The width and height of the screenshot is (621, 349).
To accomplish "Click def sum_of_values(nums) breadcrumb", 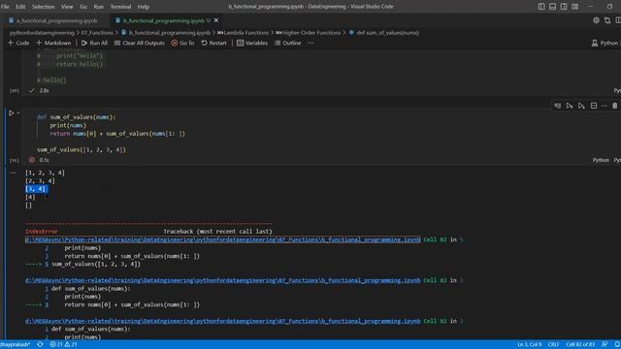I will [383, 33].
